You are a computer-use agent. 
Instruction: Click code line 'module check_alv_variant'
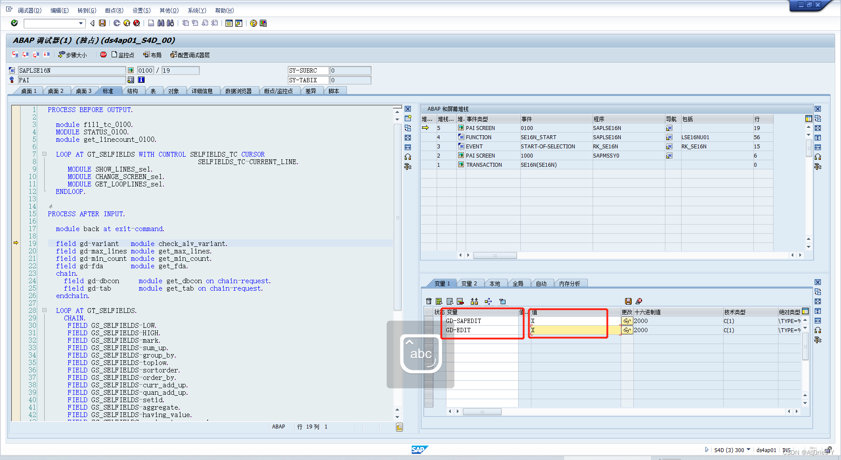(x=179, y=244)
